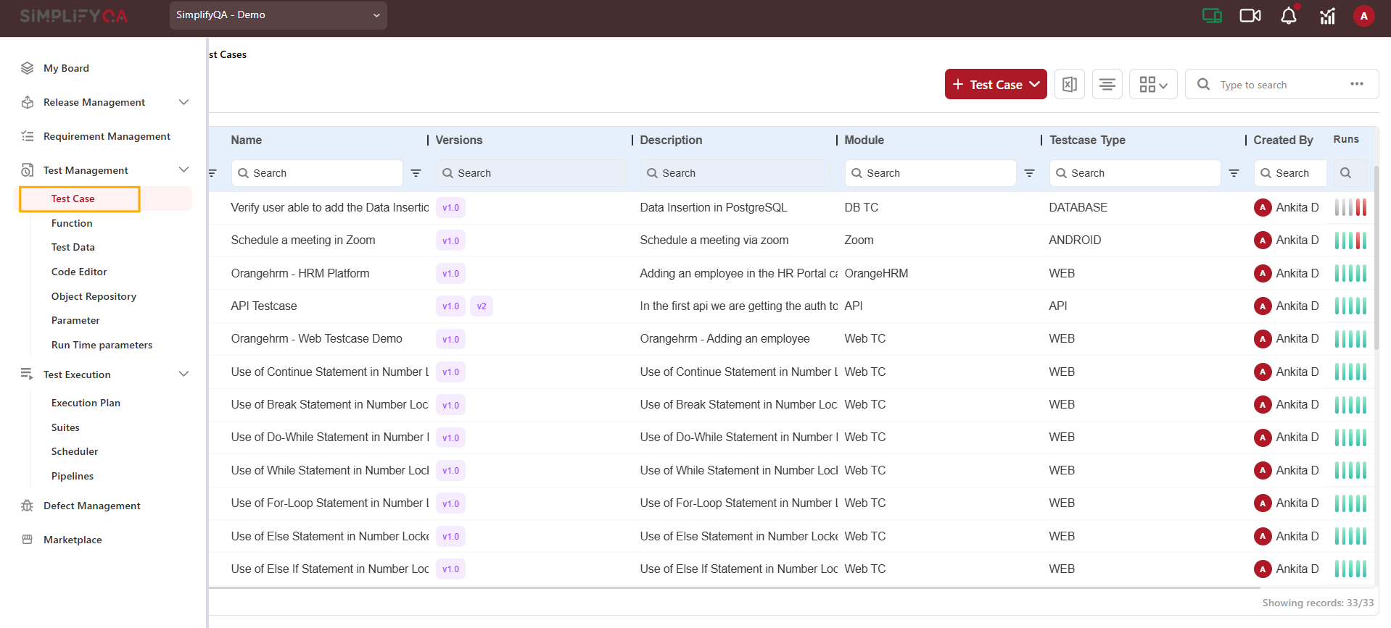Open the SimplifyQA - Demo project dropdown
The width and height of the screenshot is (1391, 628).
tap(278, 15)
